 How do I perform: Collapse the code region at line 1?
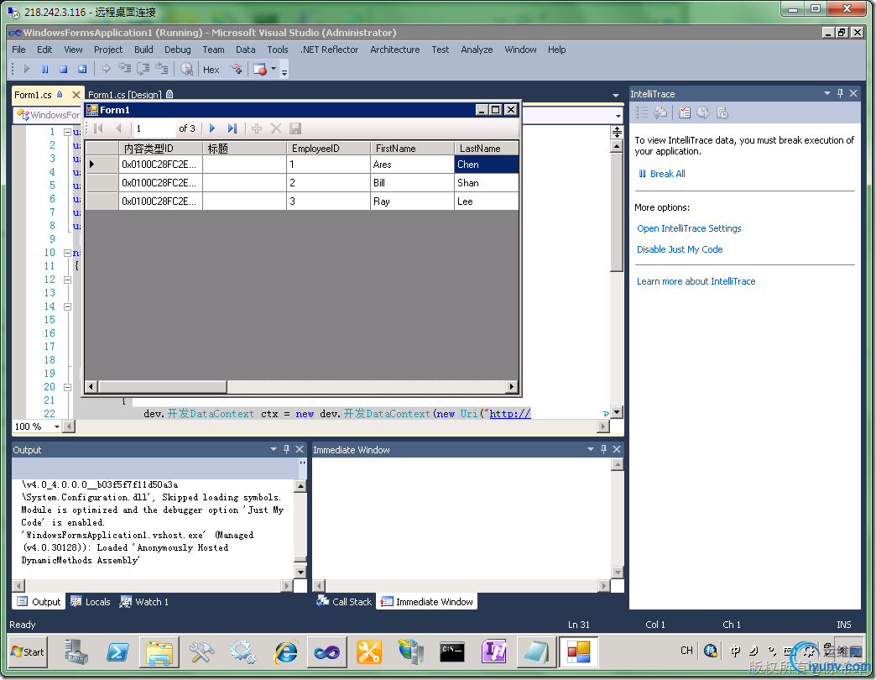67,133
